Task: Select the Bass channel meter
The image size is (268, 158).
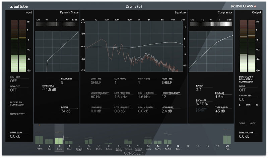Action: point(49,142)
